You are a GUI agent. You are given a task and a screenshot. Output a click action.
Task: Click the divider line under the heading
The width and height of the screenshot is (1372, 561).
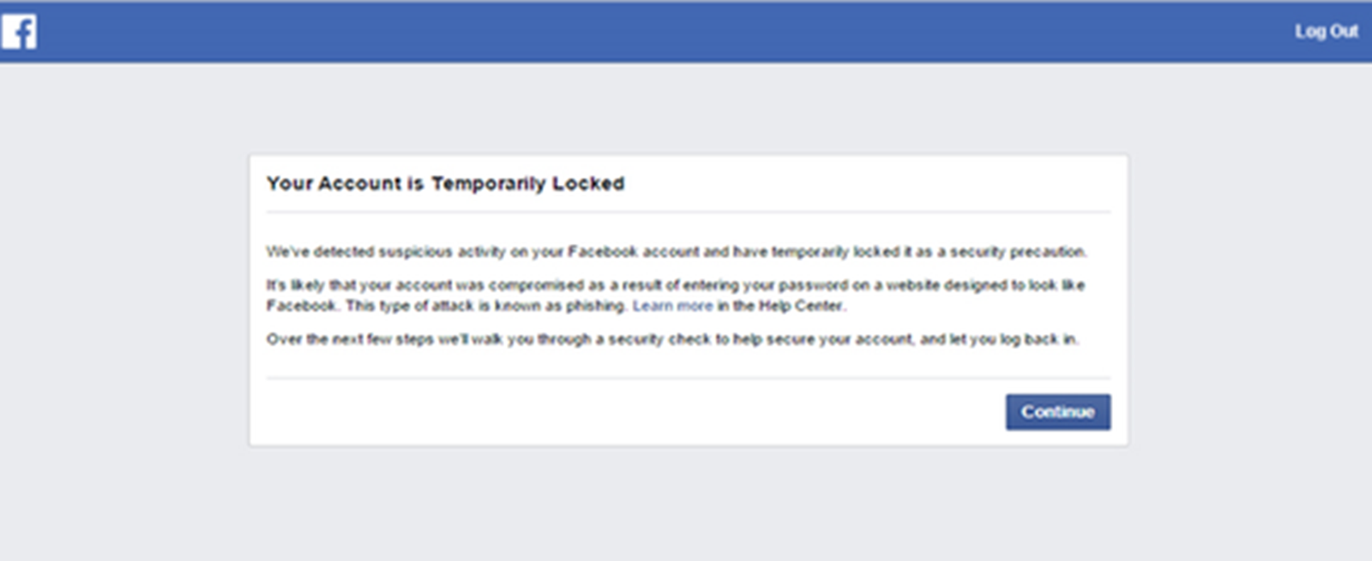[x=689, y=212]
